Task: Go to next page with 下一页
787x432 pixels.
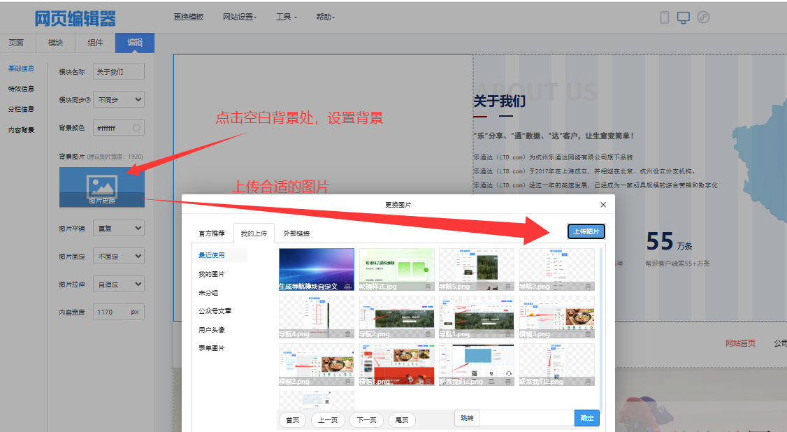Action: [367, 419]
